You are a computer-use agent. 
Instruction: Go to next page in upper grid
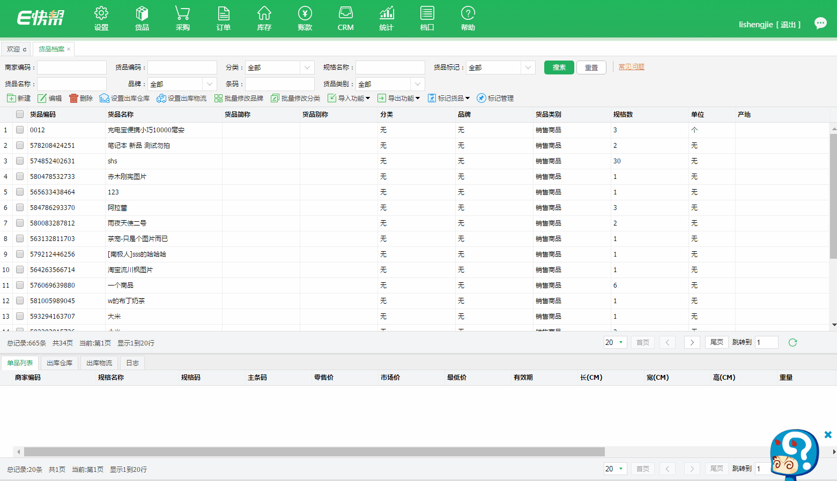(x=692, y=342)
